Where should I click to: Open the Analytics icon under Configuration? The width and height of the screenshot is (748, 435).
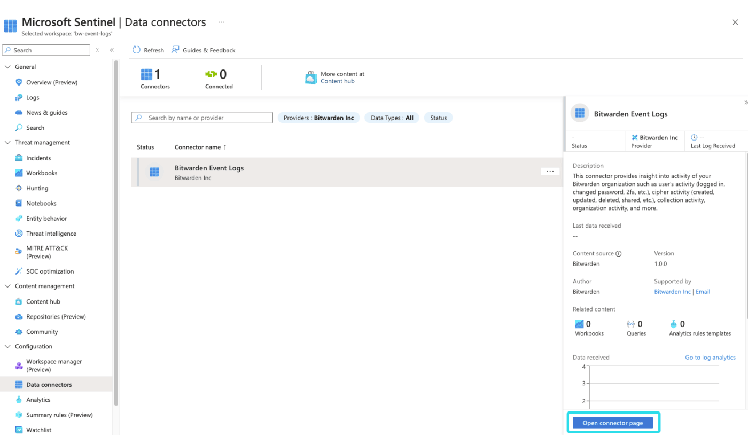click(19, 399)
